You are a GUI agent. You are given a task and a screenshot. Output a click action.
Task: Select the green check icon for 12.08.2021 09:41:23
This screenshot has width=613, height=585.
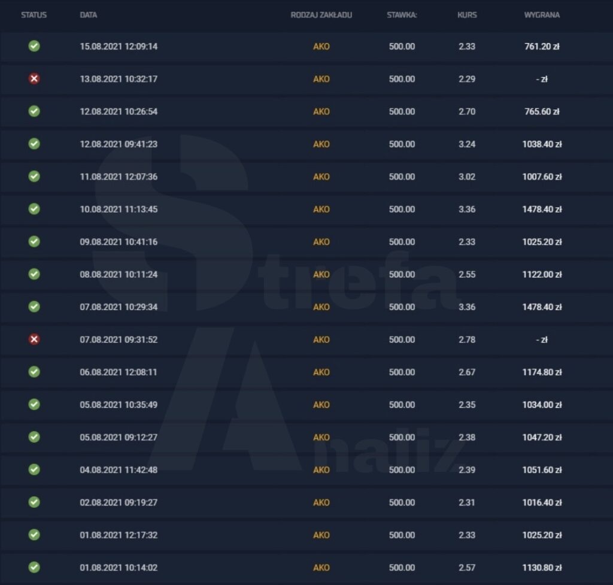[x=34, y=144]
